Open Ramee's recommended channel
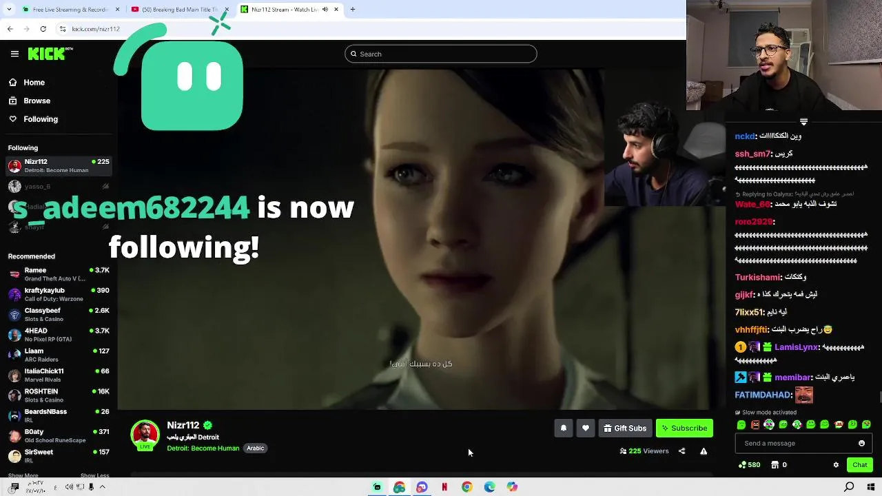The width and height of the screenshot is (882, 496). pos(59,274)
